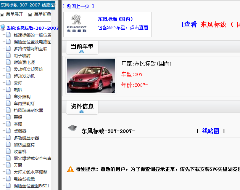240x190 pixels.
Task: Click the 厂家:东风标致(国内) text
Action: click(146, 64)
